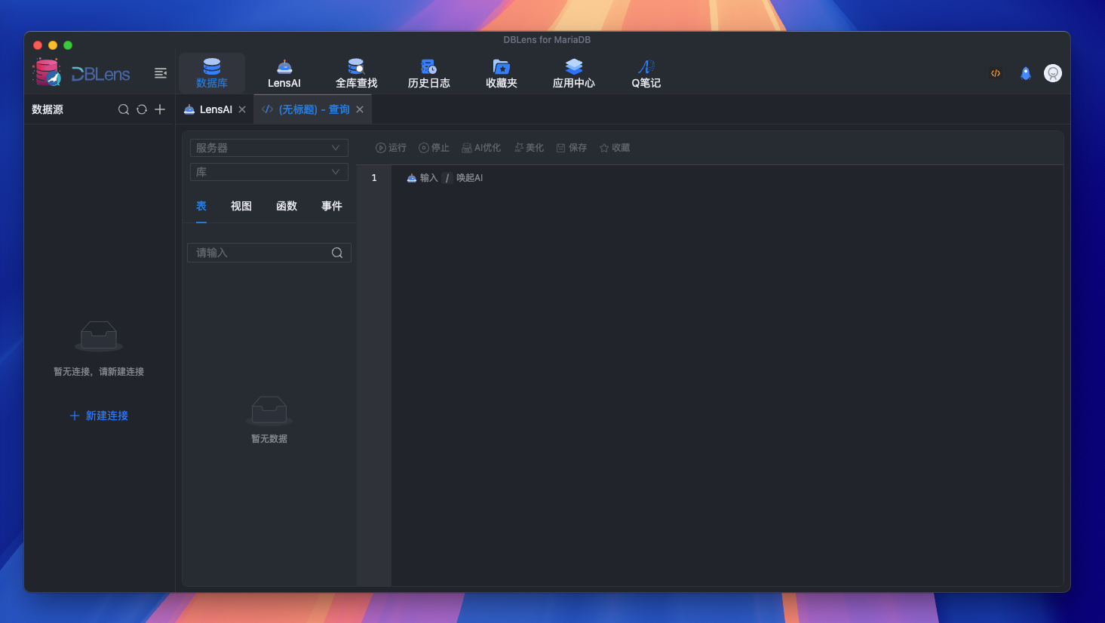Click the DBLens logo
Image resolution: width=1105 pixels, height=623 pixels.
click(x=81, y=73)
